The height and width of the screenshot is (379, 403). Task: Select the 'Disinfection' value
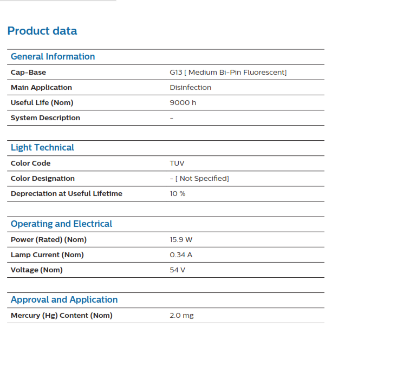coord(191,88)
